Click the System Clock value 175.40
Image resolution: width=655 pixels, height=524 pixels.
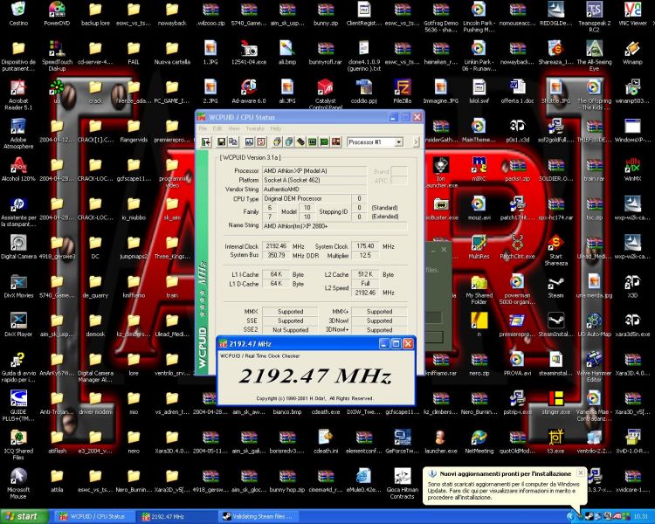[365, 246]
